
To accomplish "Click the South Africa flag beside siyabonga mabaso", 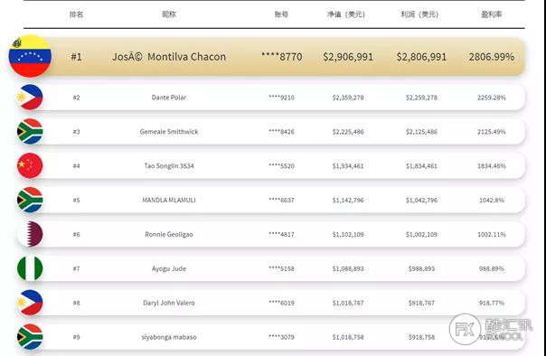I will [x=30, y=336].
